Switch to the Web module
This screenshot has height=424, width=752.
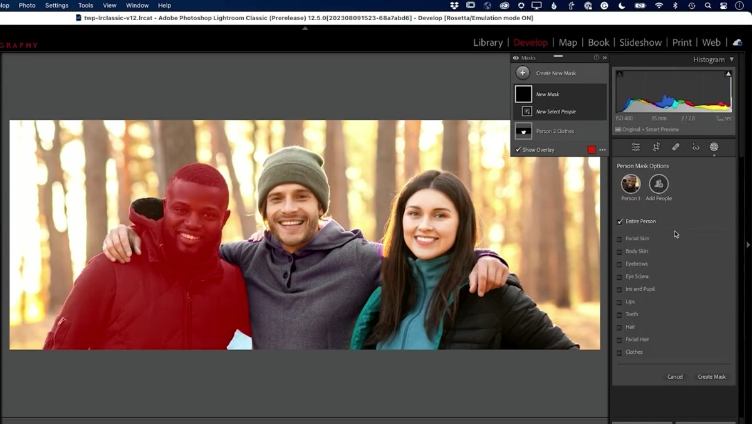tap(711, 43)
